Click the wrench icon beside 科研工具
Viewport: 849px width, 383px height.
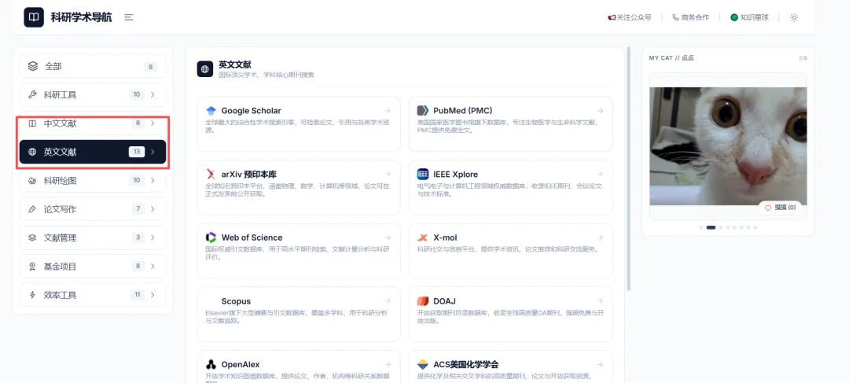click(32, 95)
